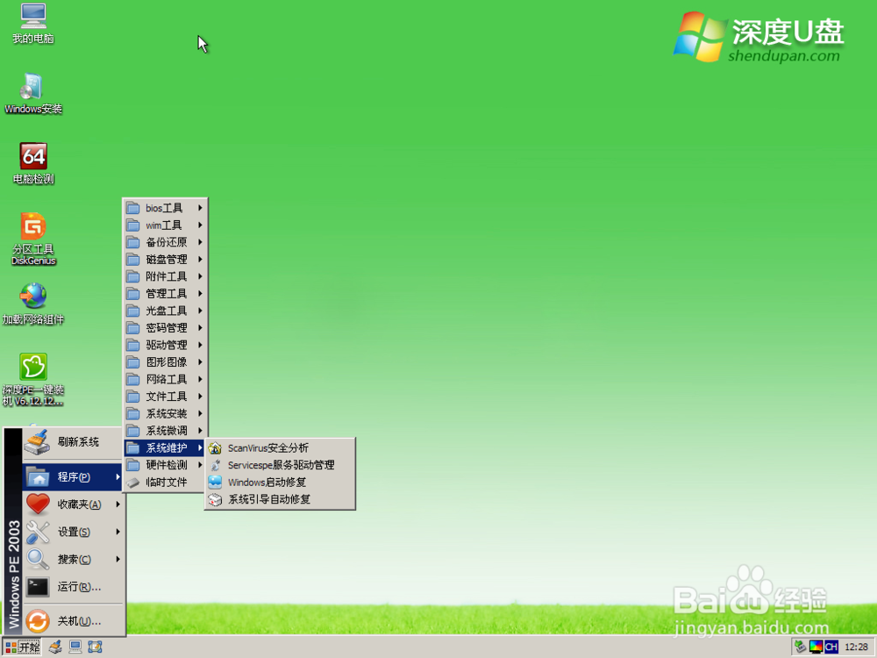This screenshot has height=658, width=877.
Task: Open the 网络工具 menu entry
Action: [x=165, y=379]
